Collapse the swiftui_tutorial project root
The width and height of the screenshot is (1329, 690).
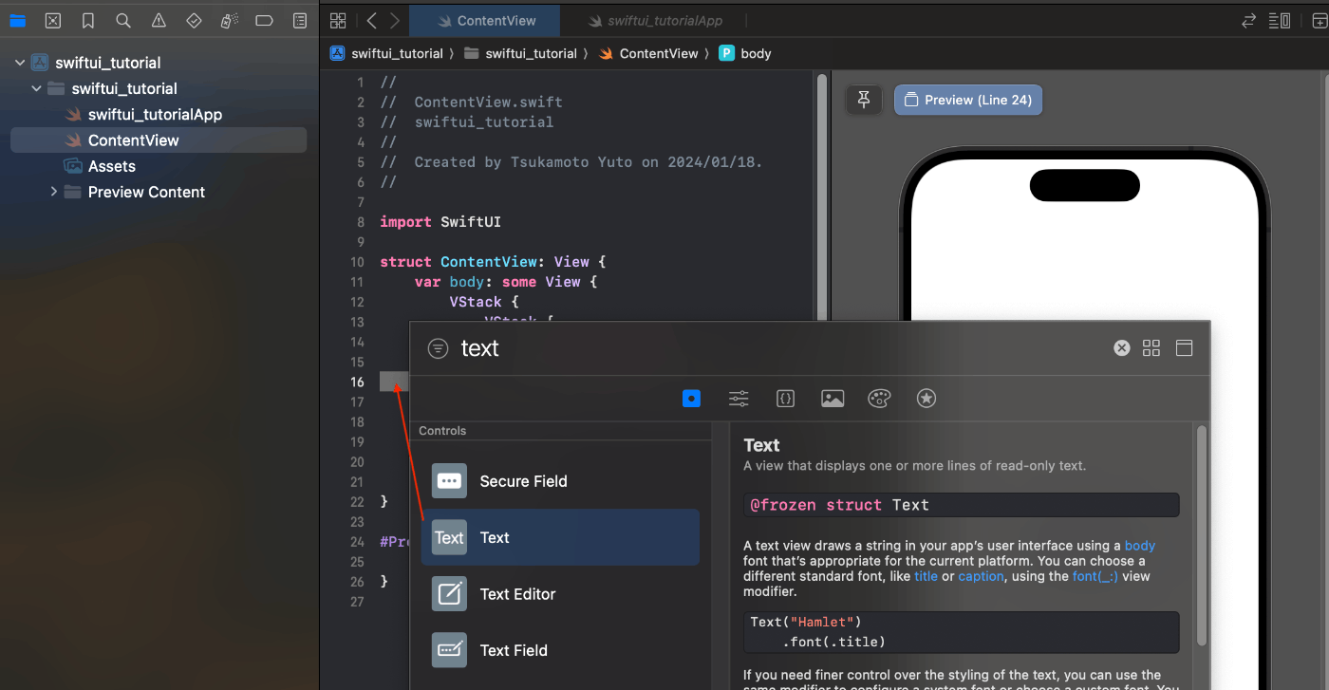(20, 63)
